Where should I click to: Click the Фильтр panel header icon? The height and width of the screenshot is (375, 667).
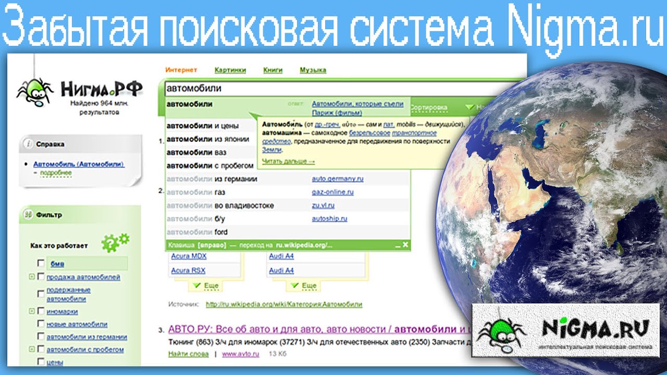29,214
